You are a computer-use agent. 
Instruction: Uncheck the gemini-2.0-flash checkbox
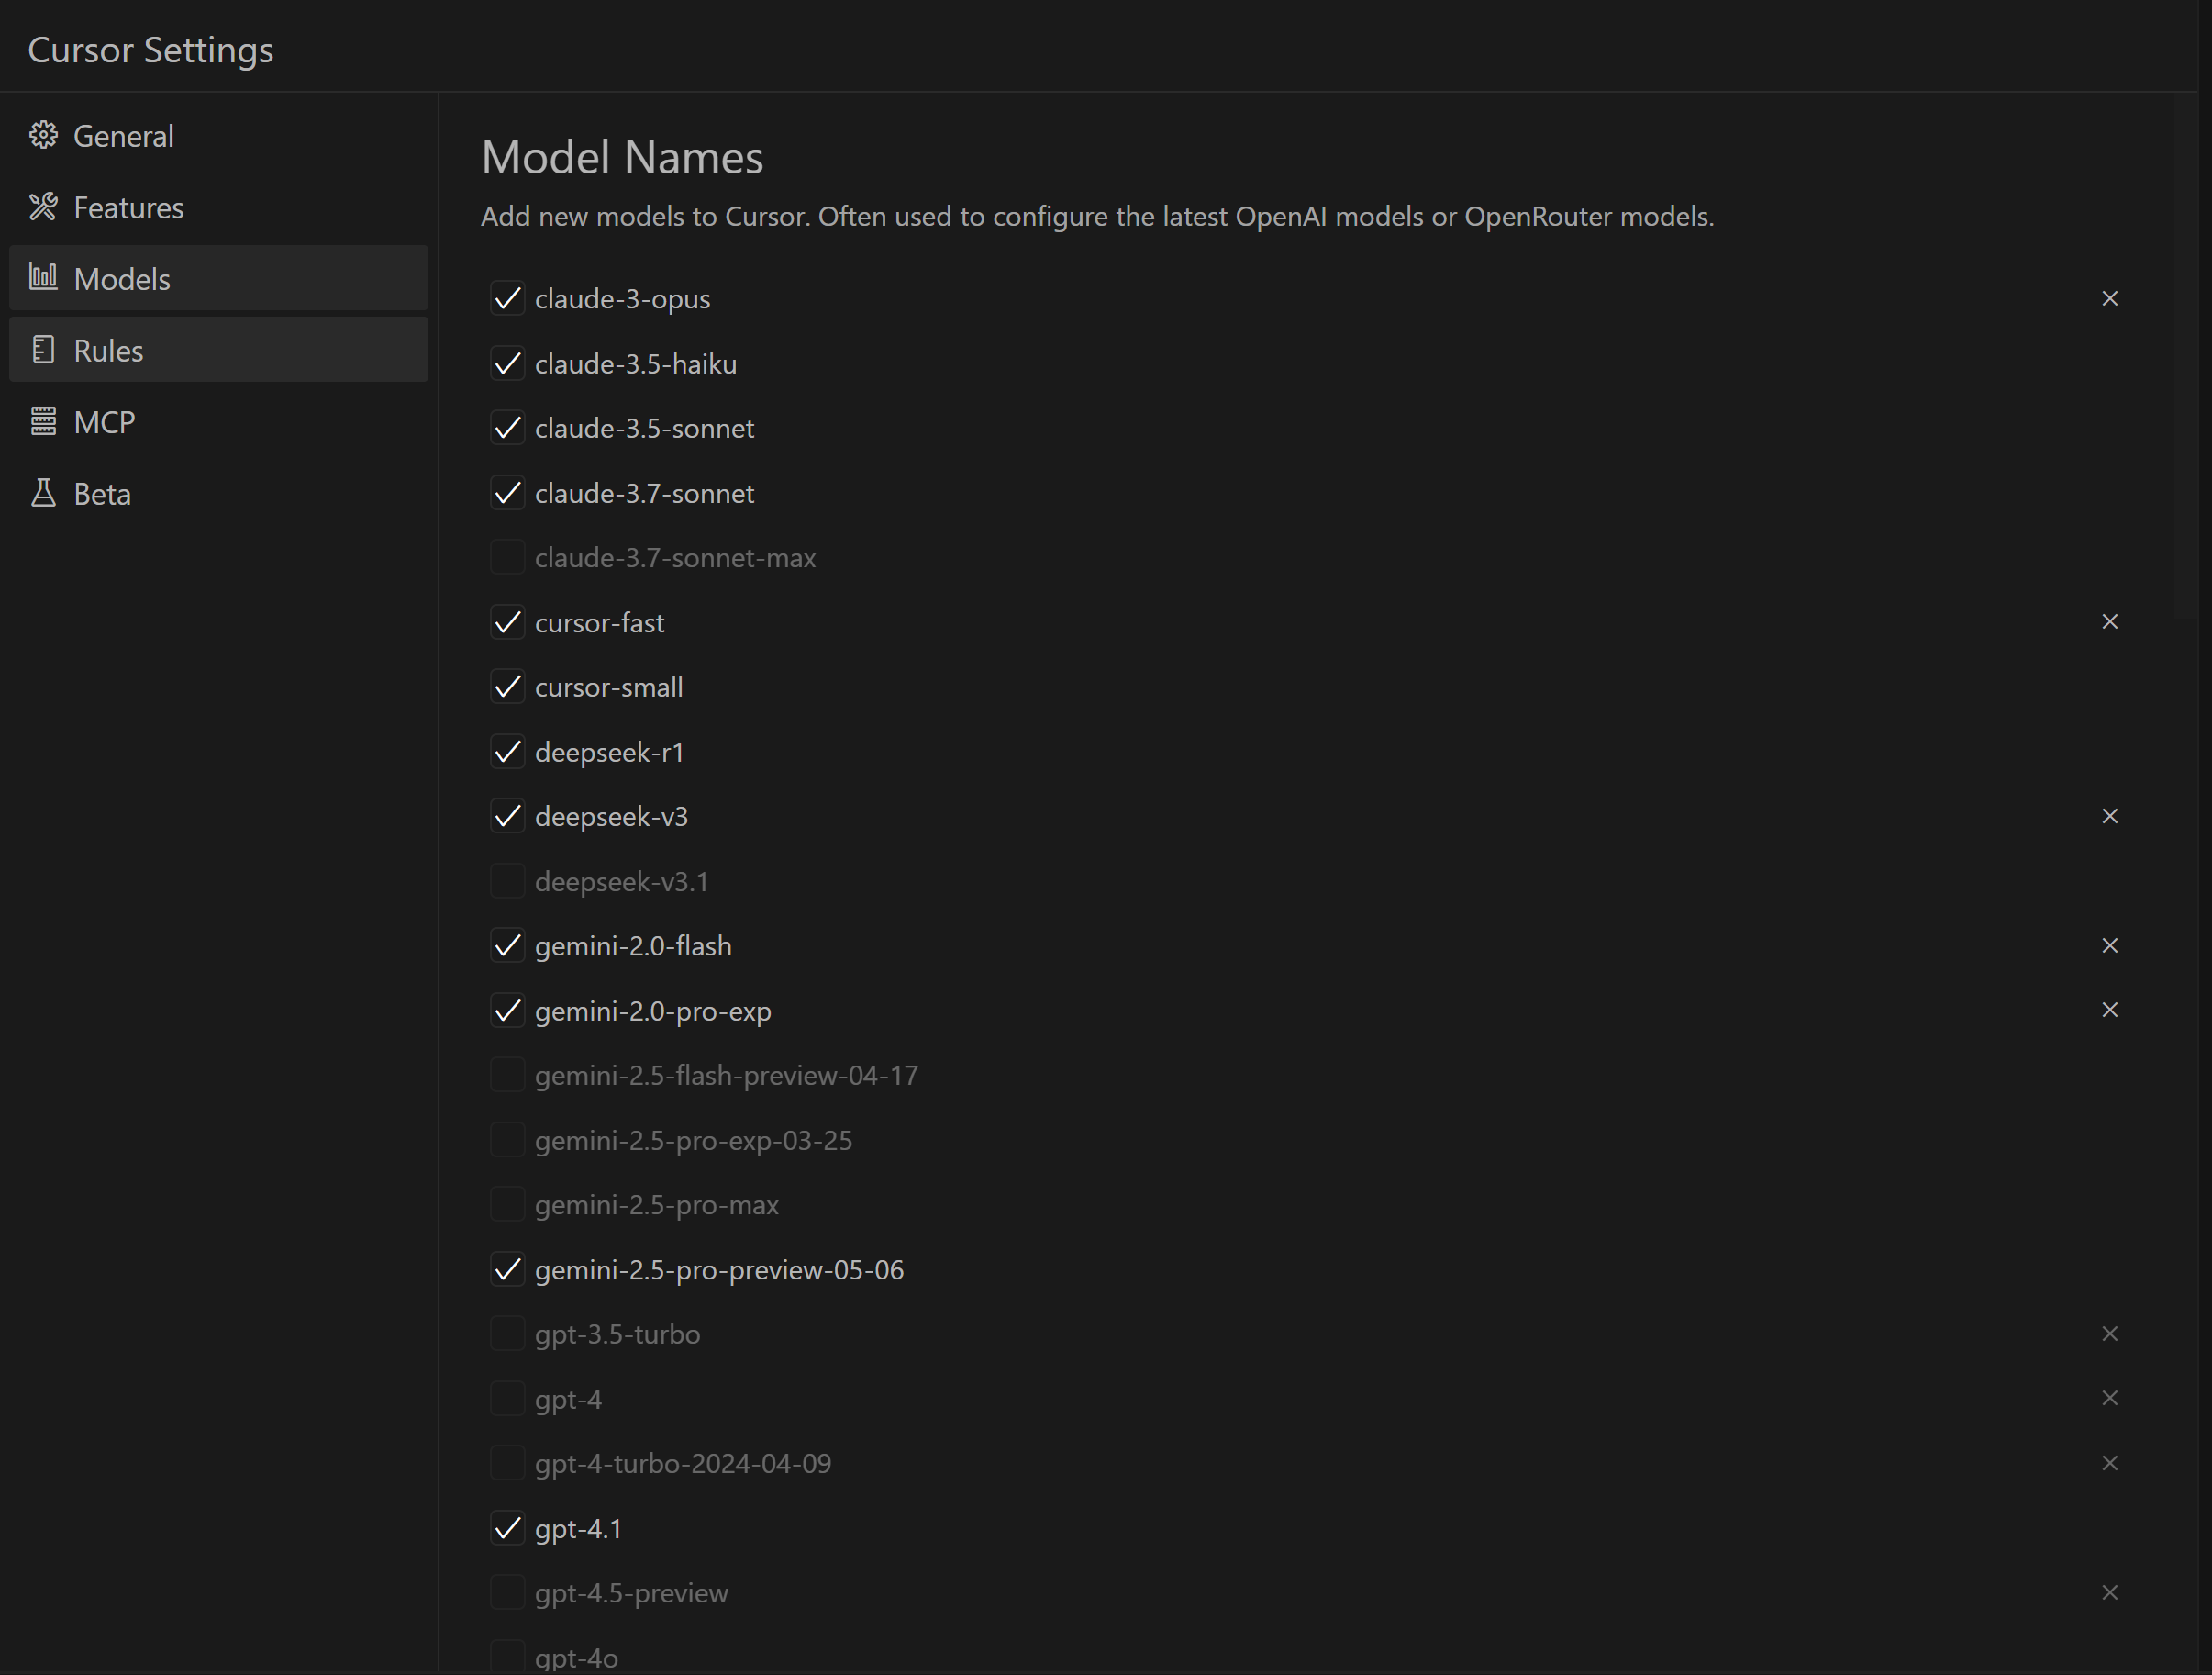(x=508, y=945)
